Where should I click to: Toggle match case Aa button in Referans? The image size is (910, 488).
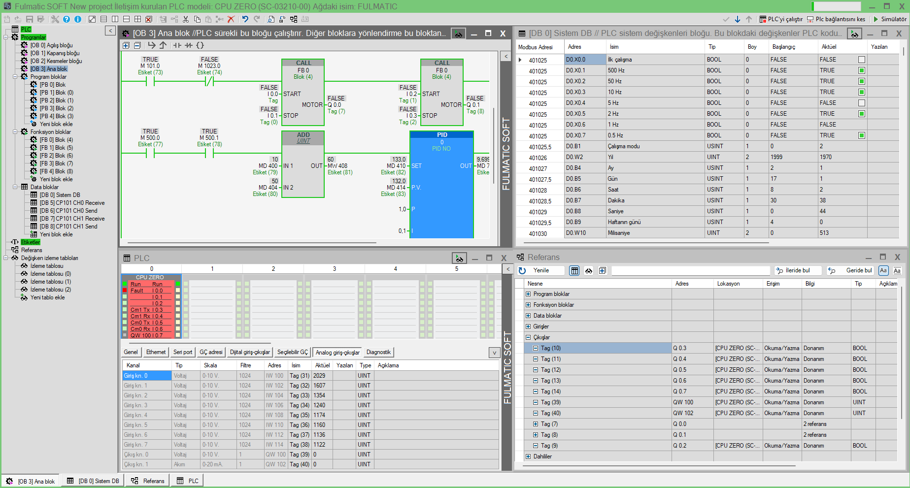883,270
